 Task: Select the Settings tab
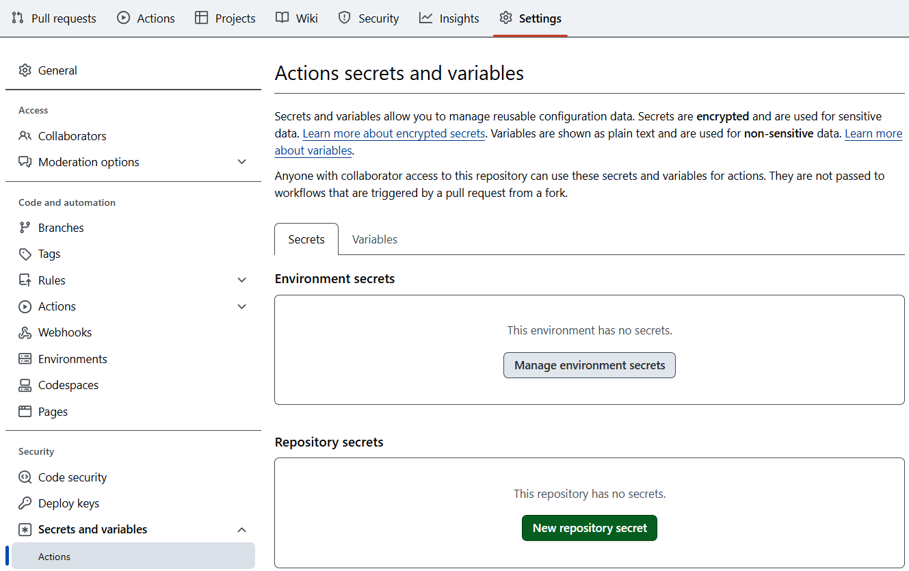tap(530, 18)
